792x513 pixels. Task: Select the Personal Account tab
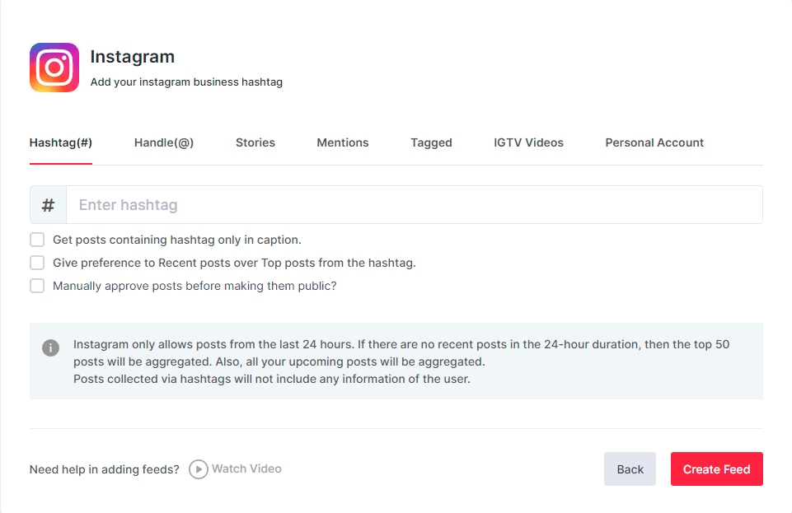pos(654,142)
